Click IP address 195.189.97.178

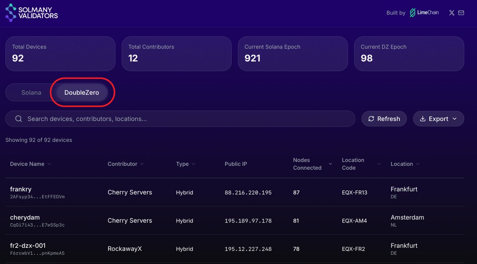pyautogui.click(x=248, y=221)
